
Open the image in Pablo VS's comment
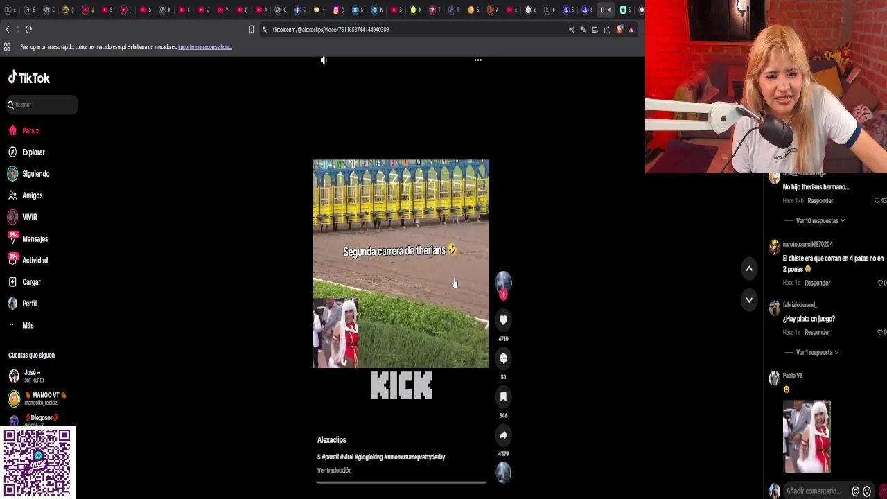point(807,437)
